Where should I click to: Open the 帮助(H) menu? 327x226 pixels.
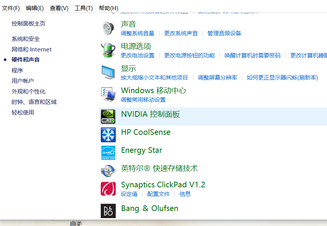(109, 8)
